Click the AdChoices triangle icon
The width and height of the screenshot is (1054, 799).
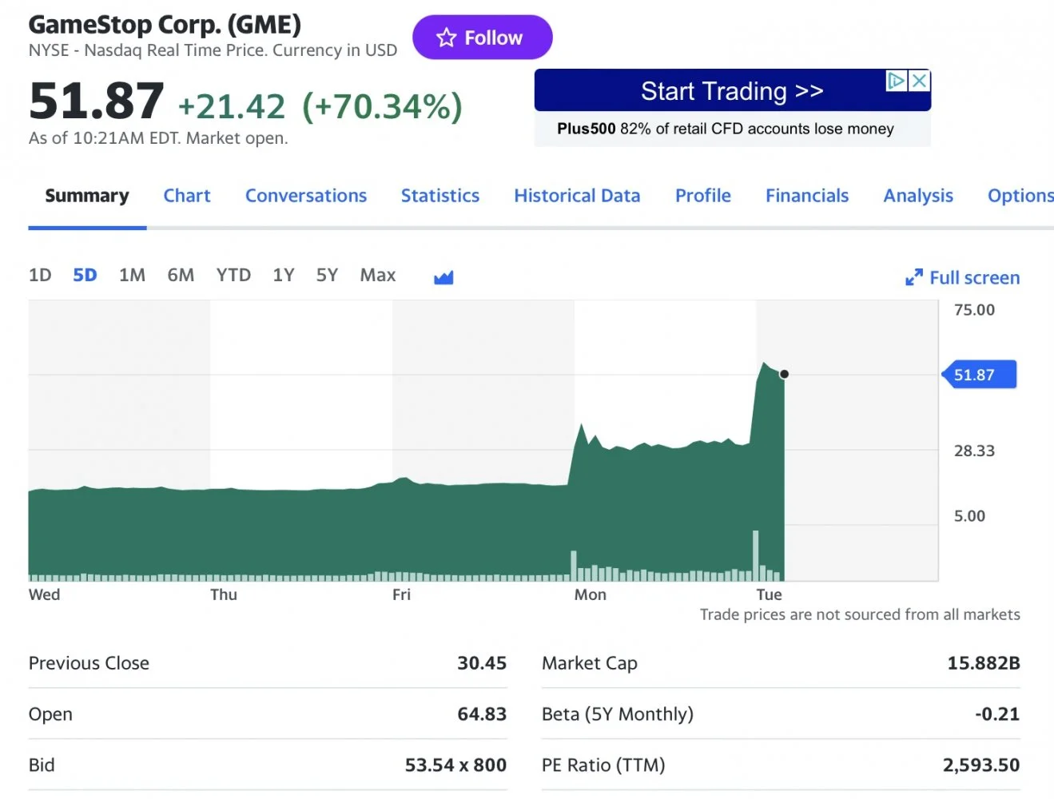tap(897, 81)
